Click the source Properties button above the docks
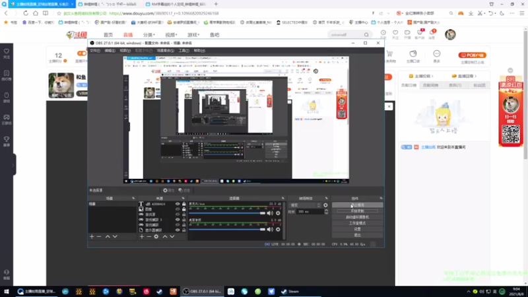 (x=168, y=190)
